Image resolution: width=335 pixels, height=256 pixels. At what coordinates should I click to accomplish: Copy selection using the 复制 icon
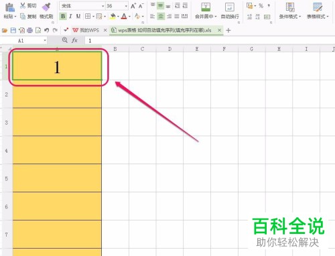click(x=23, y=16)
